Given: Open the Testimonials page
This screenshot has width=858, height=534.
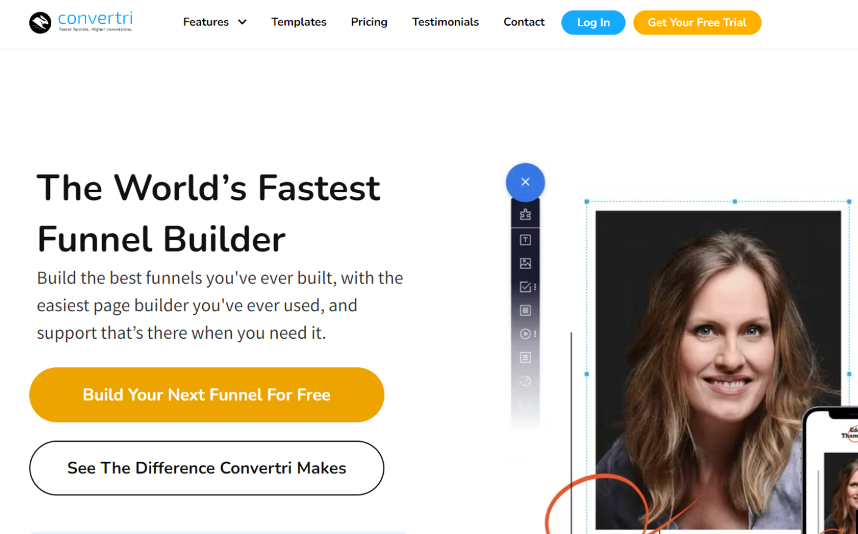Looking at the screenshot, I should point(445,22).
